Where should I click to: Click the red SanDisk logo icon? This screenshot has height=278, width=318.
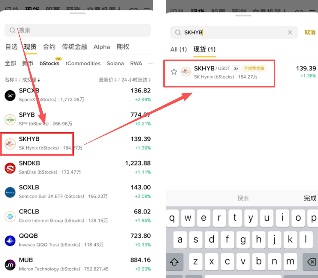click(x=10, y=168)
